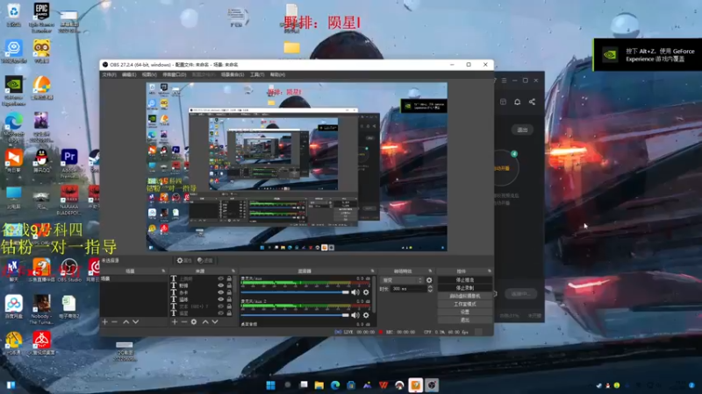This screenshot has width=702, height=394.
Task: Click the transition duration 300 ms field
Action: [x=409, y=289]
